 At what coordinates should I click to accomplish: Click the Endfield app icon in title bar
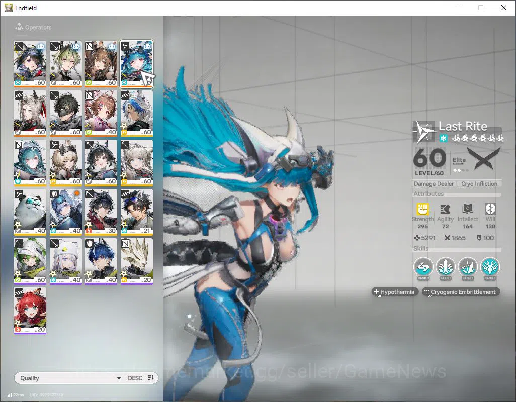coord(8,8)
